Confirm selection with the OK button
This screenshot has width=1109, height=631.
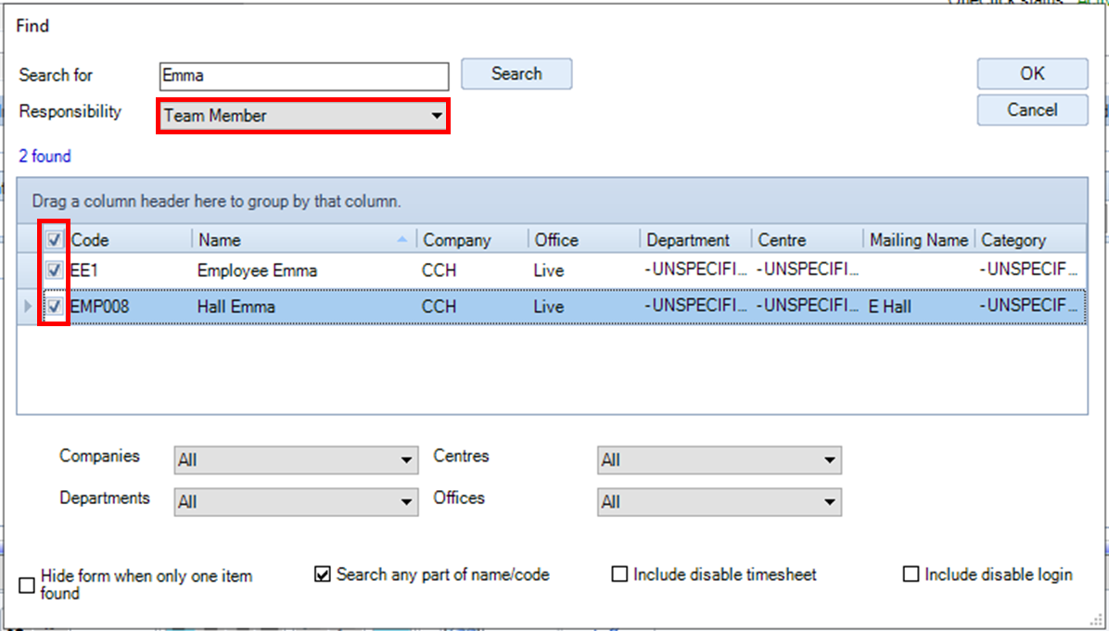pyautogui.click(x=1032, y=73)
